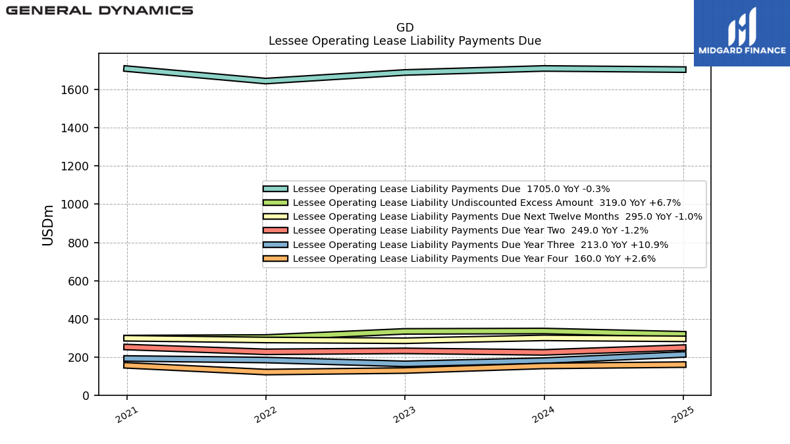The height and width of the screenshot is (444, 790).
Task: Select the chart subtitle Lessee Operating Lease Liability Payments Due
Action: tap(405, 41)
